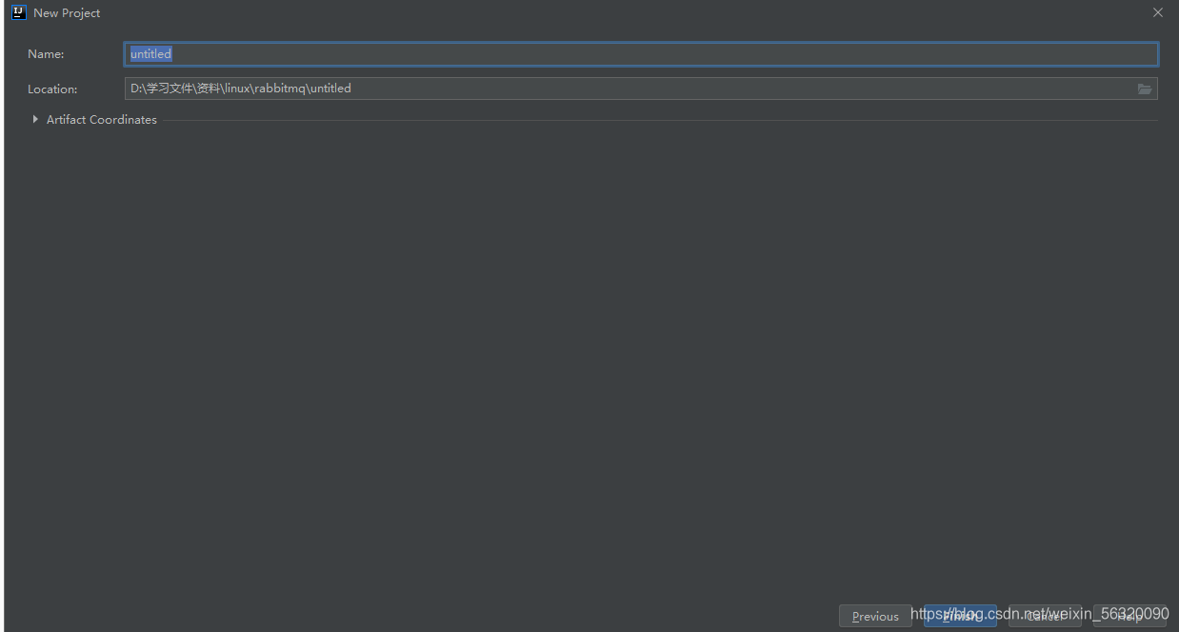Image resolution: width=1179 pixels, height=632 pixels.
Task: Click the "Name:" label
Action: point(46,54)
